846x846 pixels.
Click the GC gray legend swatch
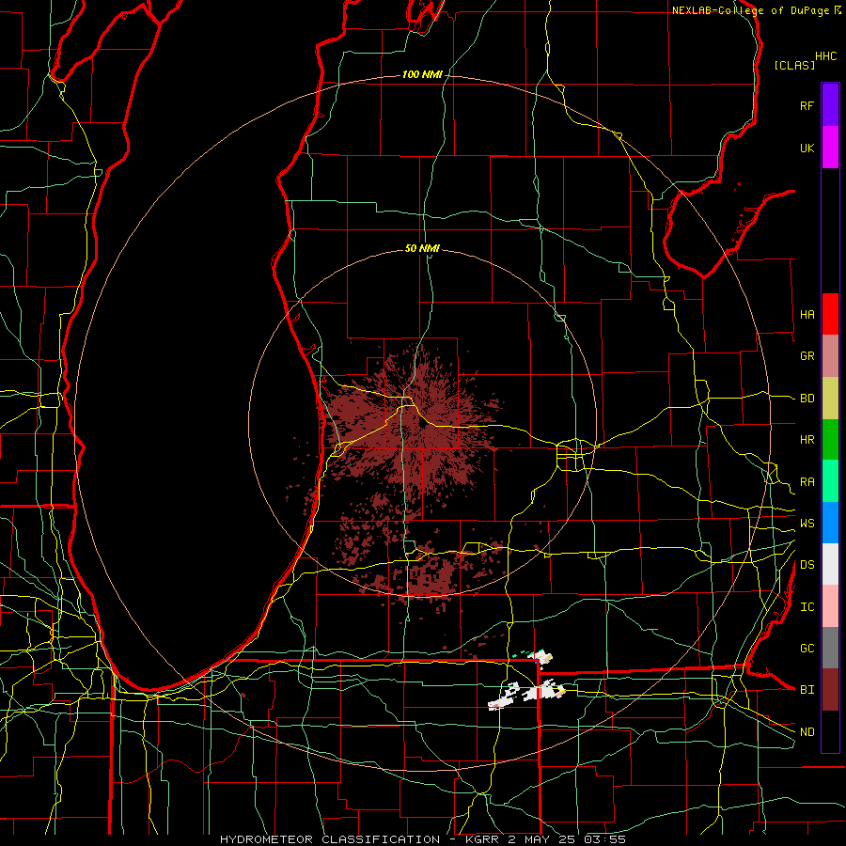pyautogui.click(x=830, y=648)
